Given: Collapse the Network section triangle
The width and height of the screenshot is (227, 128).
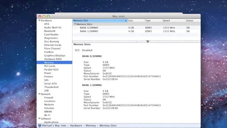Looking at the screenshot, I should pos(39,94).
